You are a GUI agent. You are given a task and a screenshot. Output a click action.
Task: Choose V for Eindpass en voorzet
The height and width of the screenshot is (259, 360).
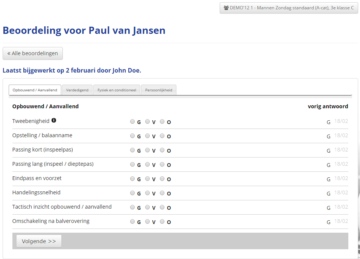(x=147, y=179)
